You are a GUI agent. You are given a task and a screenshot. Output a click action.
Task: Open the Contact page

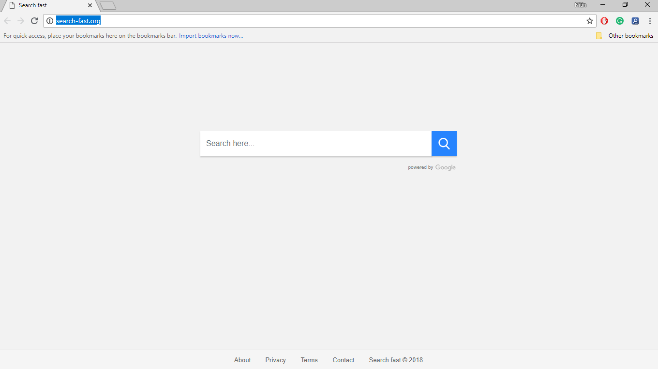coord(343,360)
